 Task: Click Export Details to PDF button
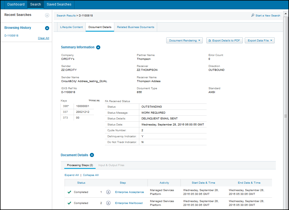[224, 41]
